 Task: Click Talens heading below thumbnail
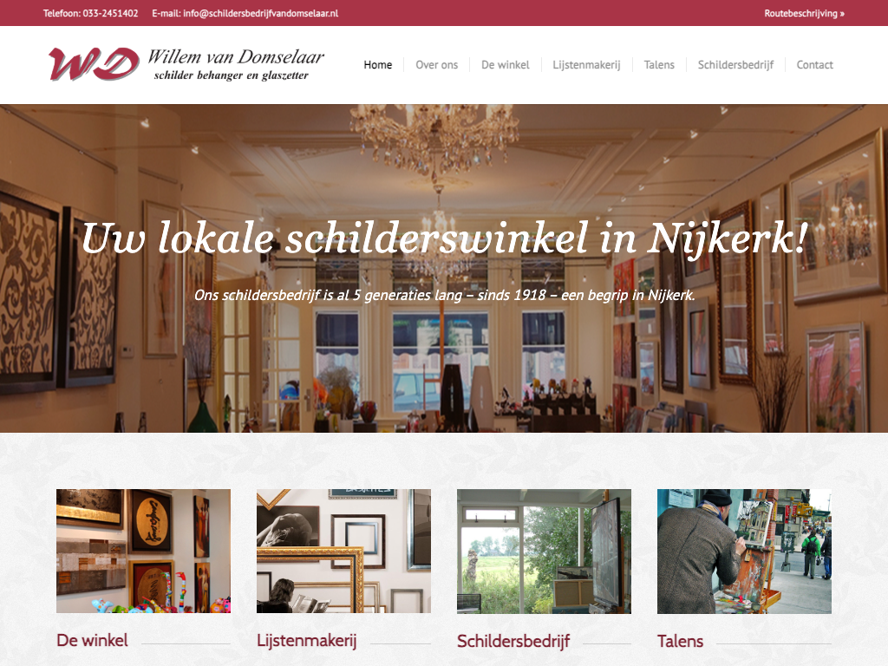(x=680, y=641)
